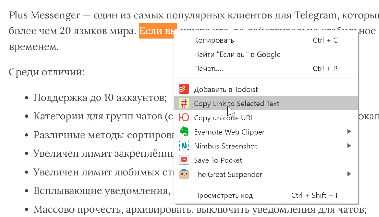Open Nimbus Screenshot menu entry
The image size is (379, 217).
(x=266, y=146)
